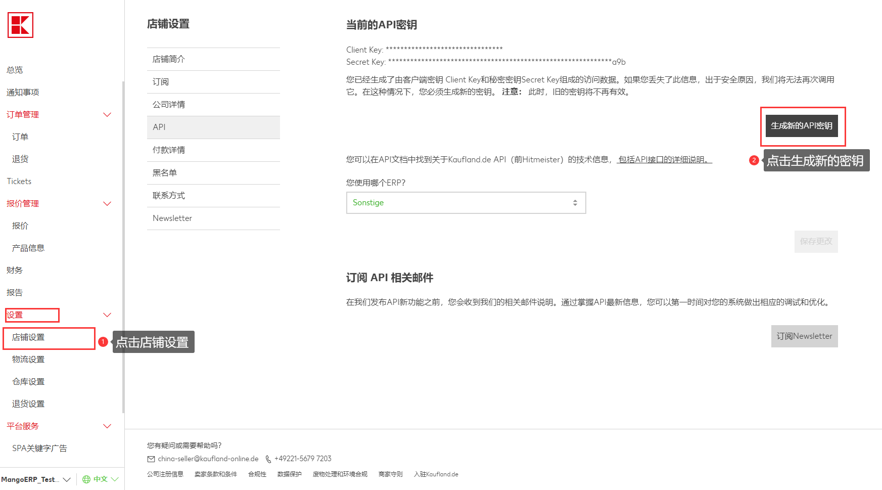This screenshot has width=882, height=490.
Task: Switch to the Newsletter settings tab
Action: coord(213,218)
